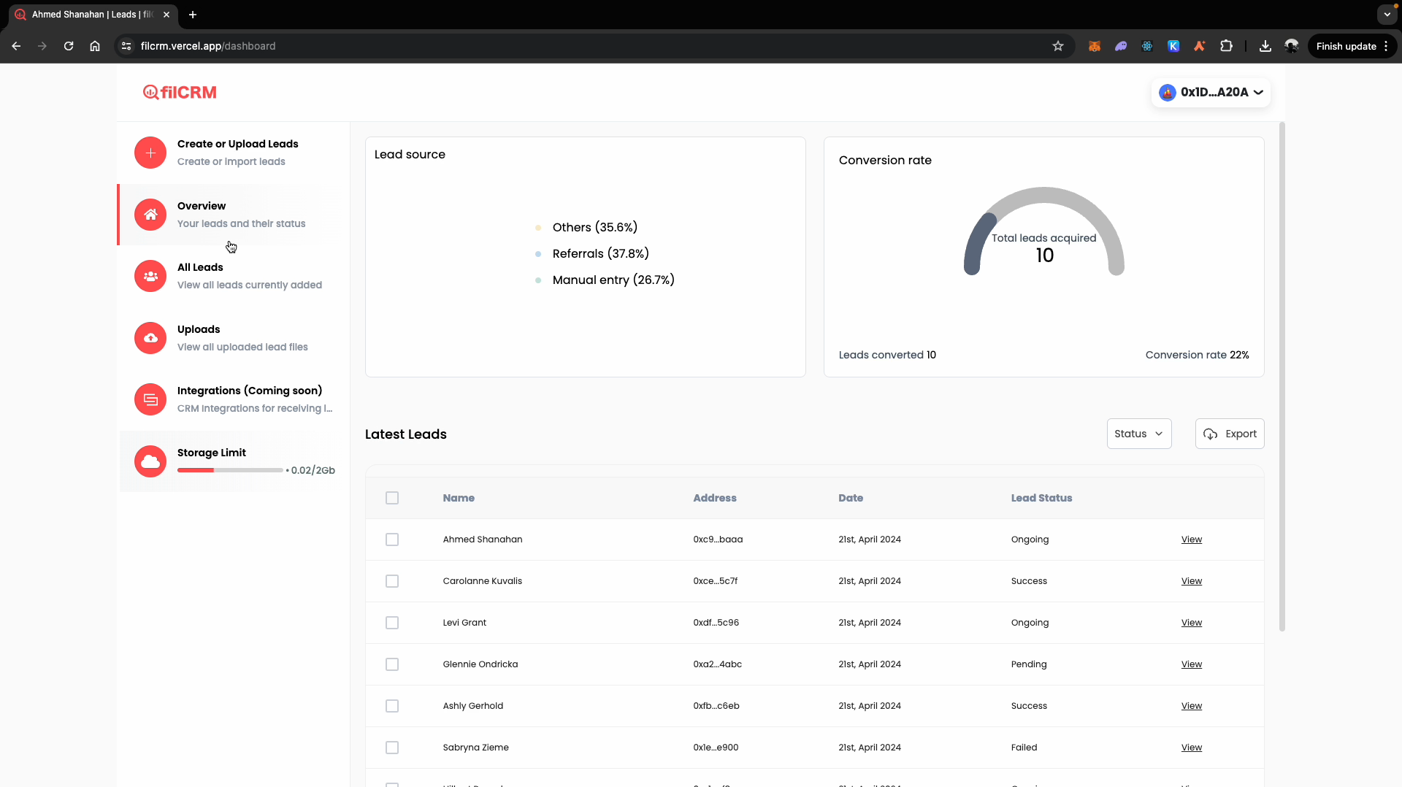View Glennie Ondricka lead details
The width and height of the screenshot is (1402, 787).
(1192, 664)
